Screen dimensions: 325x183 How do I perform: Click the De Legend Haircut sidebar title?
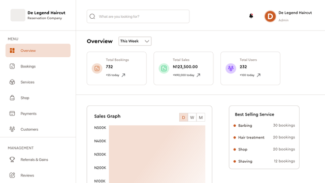tap(46, 13)
